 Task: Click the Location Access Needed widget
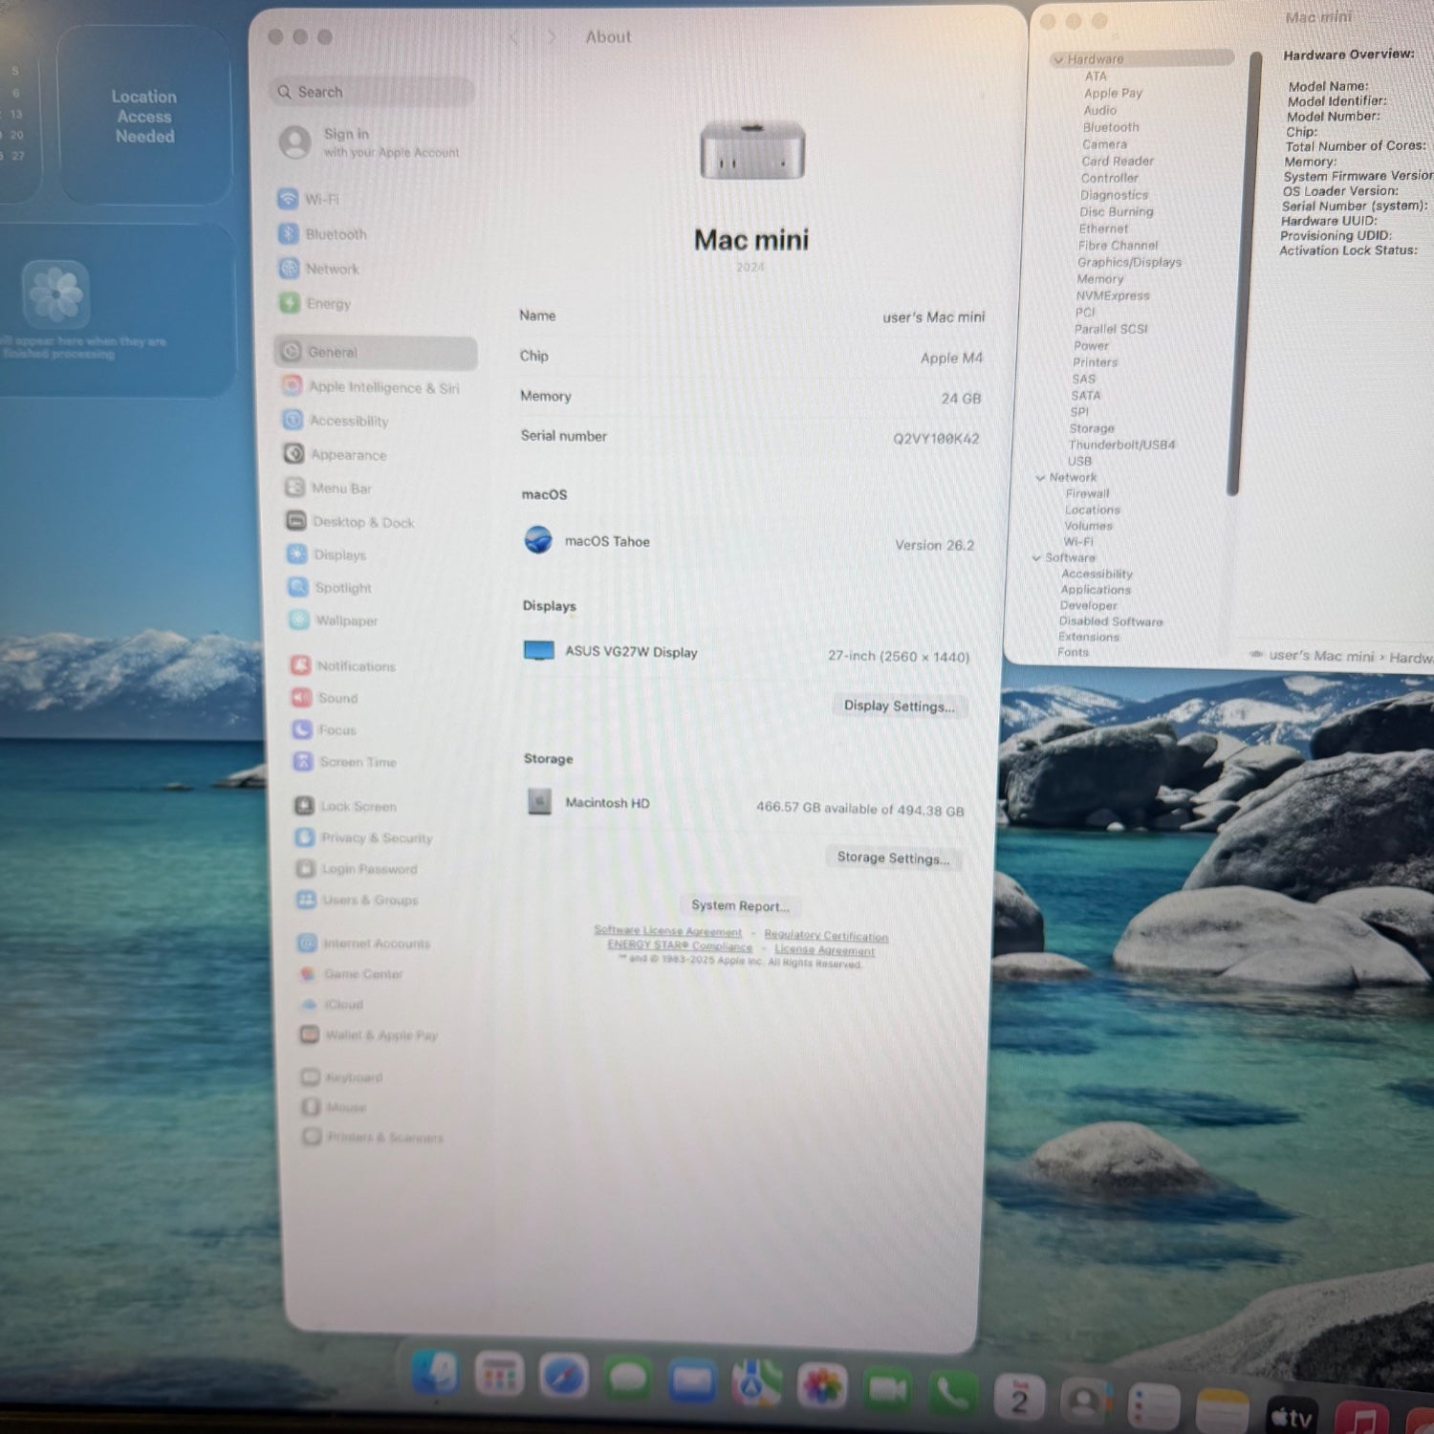click(x=144, y=116)
